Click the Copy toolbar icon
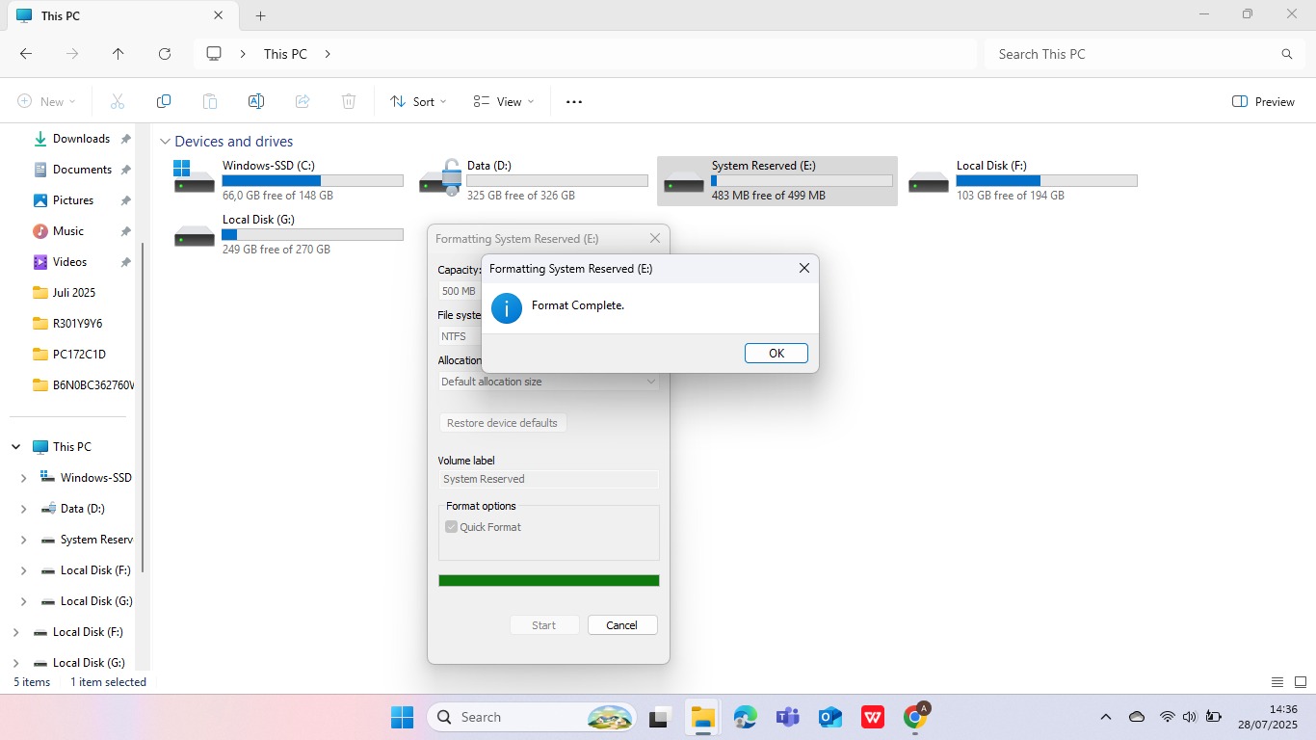Screen dimensions: 1316x740 pyautogui.click(x=164, y=101)
